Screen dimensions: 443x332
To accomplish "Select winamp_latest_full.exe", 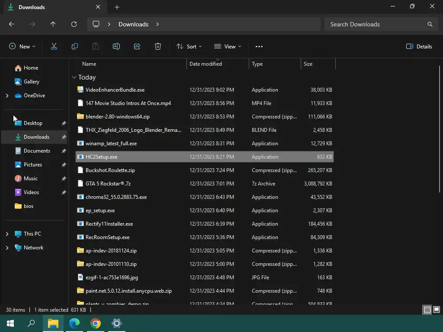I will pos(205,144).
